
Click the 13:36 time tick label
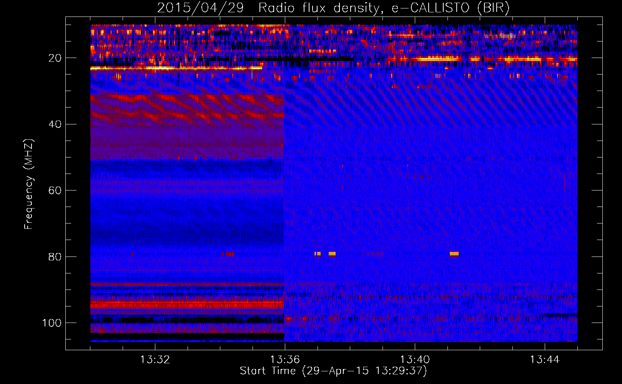pyautogui.click(x=285, y=360)
